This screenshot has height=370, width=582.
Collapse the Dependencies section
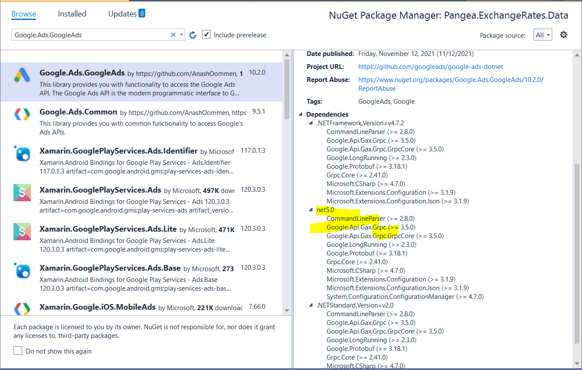pyautogui.click(x=301, y=114)
